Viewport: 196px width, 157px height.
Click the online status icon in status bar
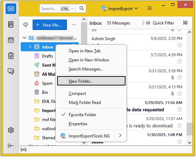pyautogui.click(x=23, y=149)
